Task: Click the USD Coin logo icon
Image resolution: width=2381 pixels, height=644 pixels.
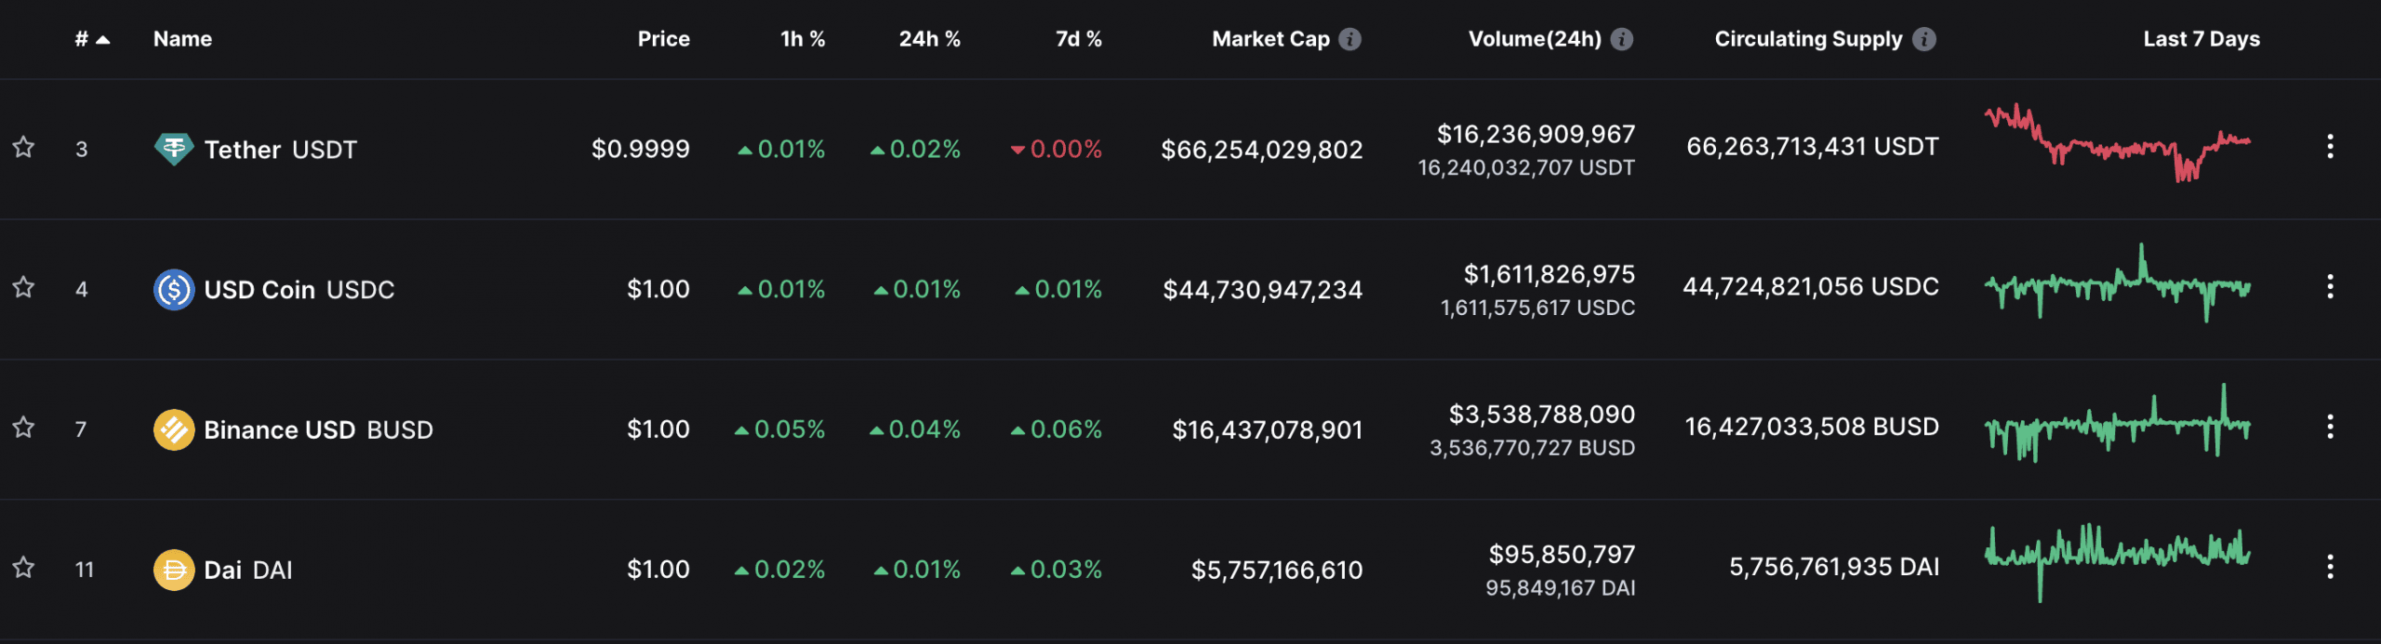Action: coord(174,289)
